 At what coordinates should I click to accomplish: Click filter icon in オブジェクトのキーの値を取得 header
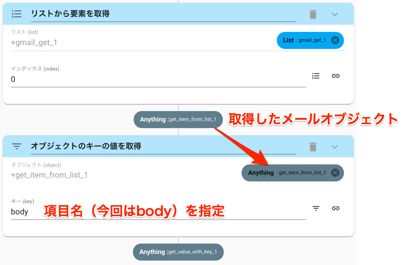pos(17,146)
